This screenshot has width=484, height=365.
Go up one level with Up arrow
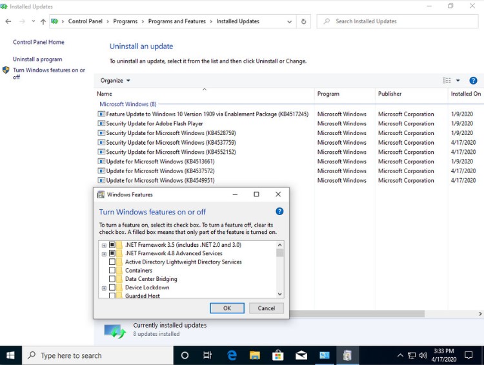[x=43, y=21]
